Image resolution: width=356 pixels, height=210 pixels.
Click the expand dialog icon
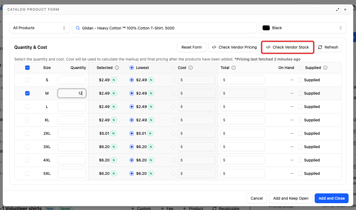pyautogui.click(x=338, y=10)
